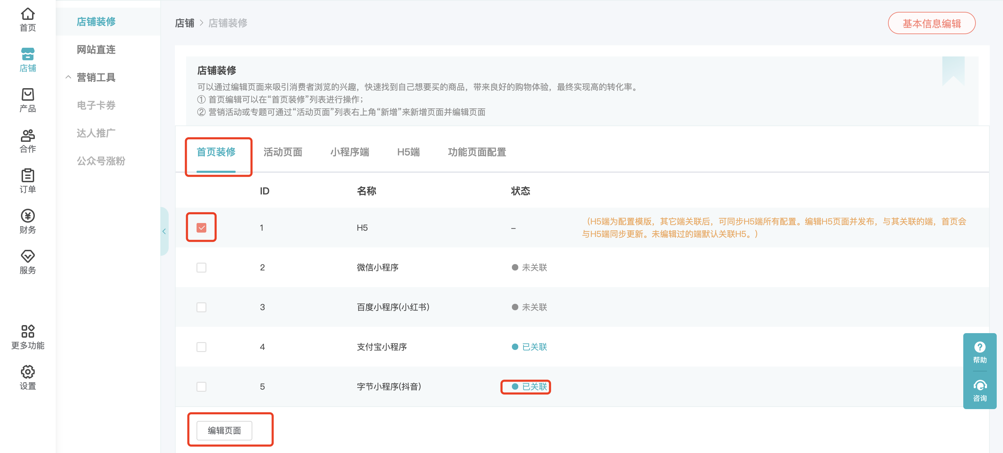The height and width of the screenshot is (453, 1003).
Task: Collapse the left submenu panel arrow
Action: click(164, 232)
